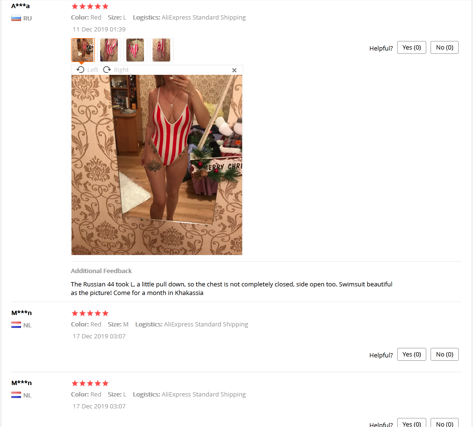Click the Russian flag icon beside RU
Screen dimensions: 473x427
tap(16, 19)
